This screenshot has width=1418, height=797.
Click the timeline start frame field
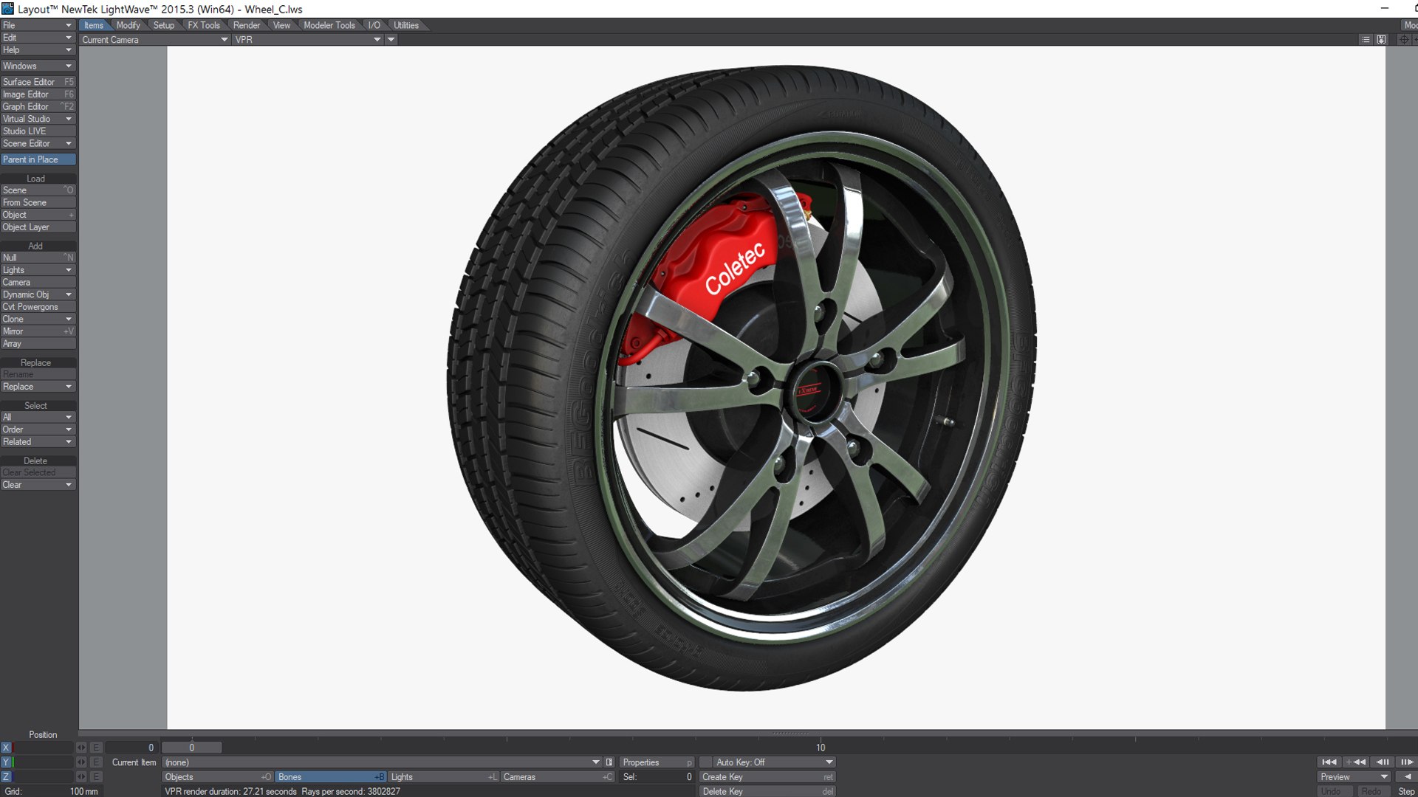[x=131, y=748]
